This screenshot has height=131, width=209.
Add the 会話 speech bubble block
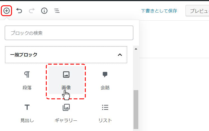click(105, 80)
